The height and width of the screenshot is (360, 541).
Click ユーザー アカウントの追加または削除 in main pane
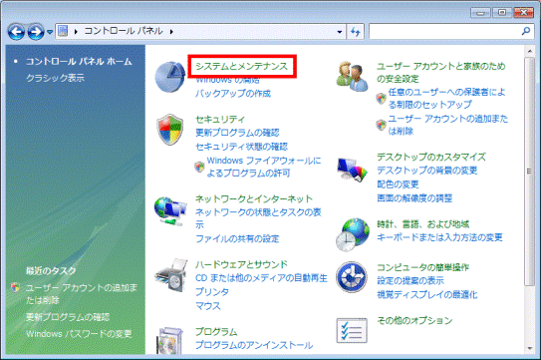447,125
